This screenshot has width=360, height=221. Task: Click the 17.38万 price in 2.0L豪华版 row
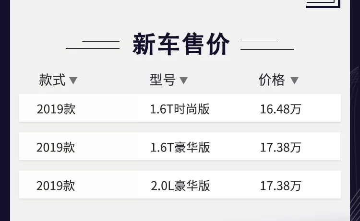[x=281, y=186]
